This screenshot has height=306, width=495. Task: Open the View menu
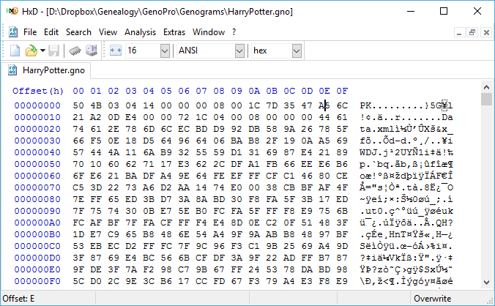point(108,32)
